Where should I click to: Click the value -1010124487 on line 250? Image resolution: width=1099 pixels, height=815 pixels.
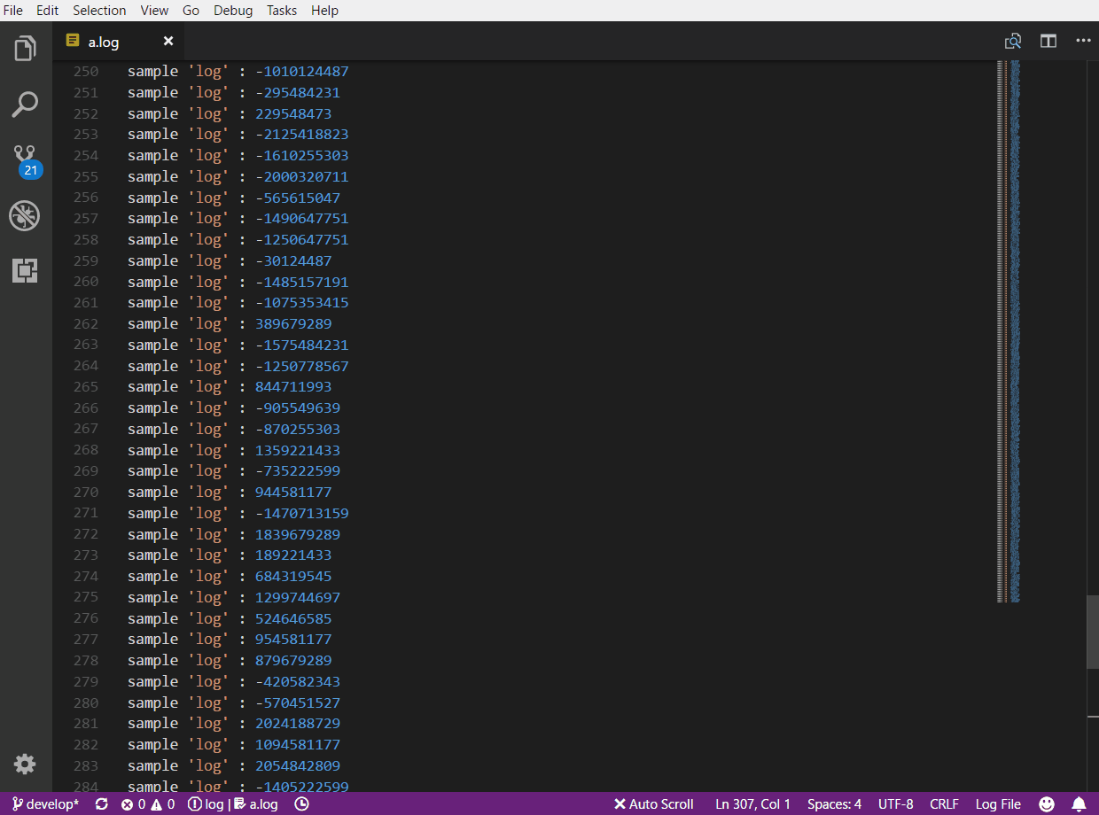[x=301, y=71]
